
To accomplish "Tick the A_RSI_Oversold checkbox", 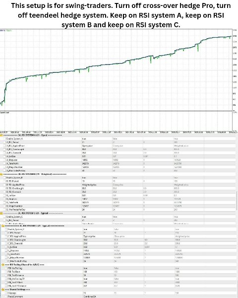I will [4, 153].
